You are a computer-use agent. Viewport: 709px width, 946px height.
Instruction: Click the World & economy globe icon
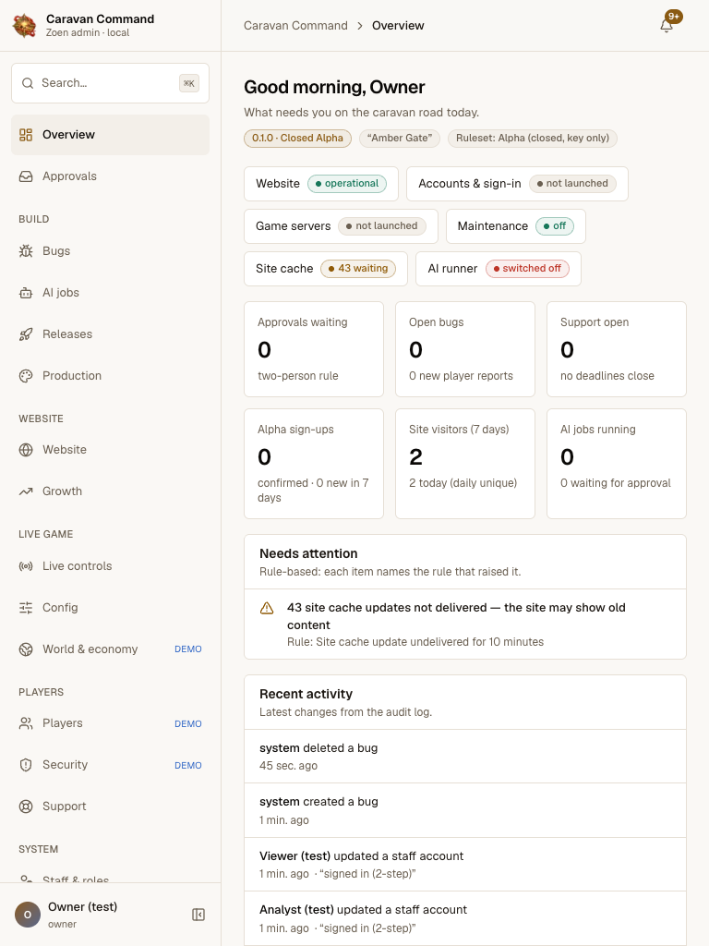(x=26, y=649)
